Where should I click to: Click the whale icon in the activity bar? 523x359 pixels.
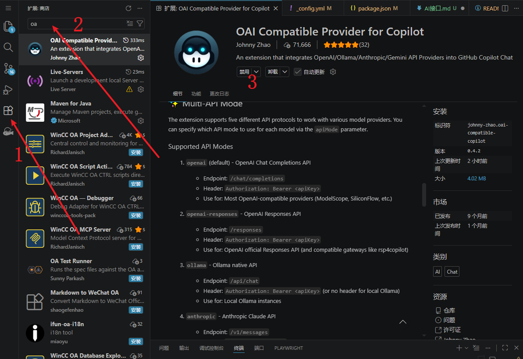(x=8, y=131)
